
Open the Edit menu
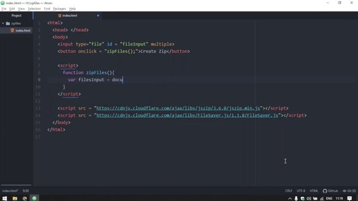[12, 9]
